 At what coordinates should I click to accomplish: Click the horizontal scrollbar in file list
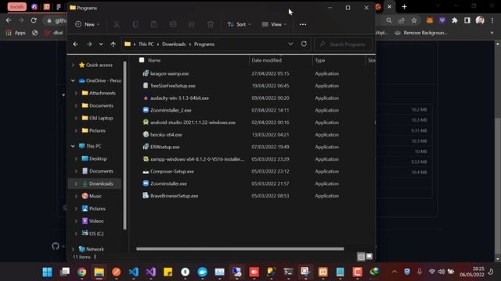[x=240, y=249]
